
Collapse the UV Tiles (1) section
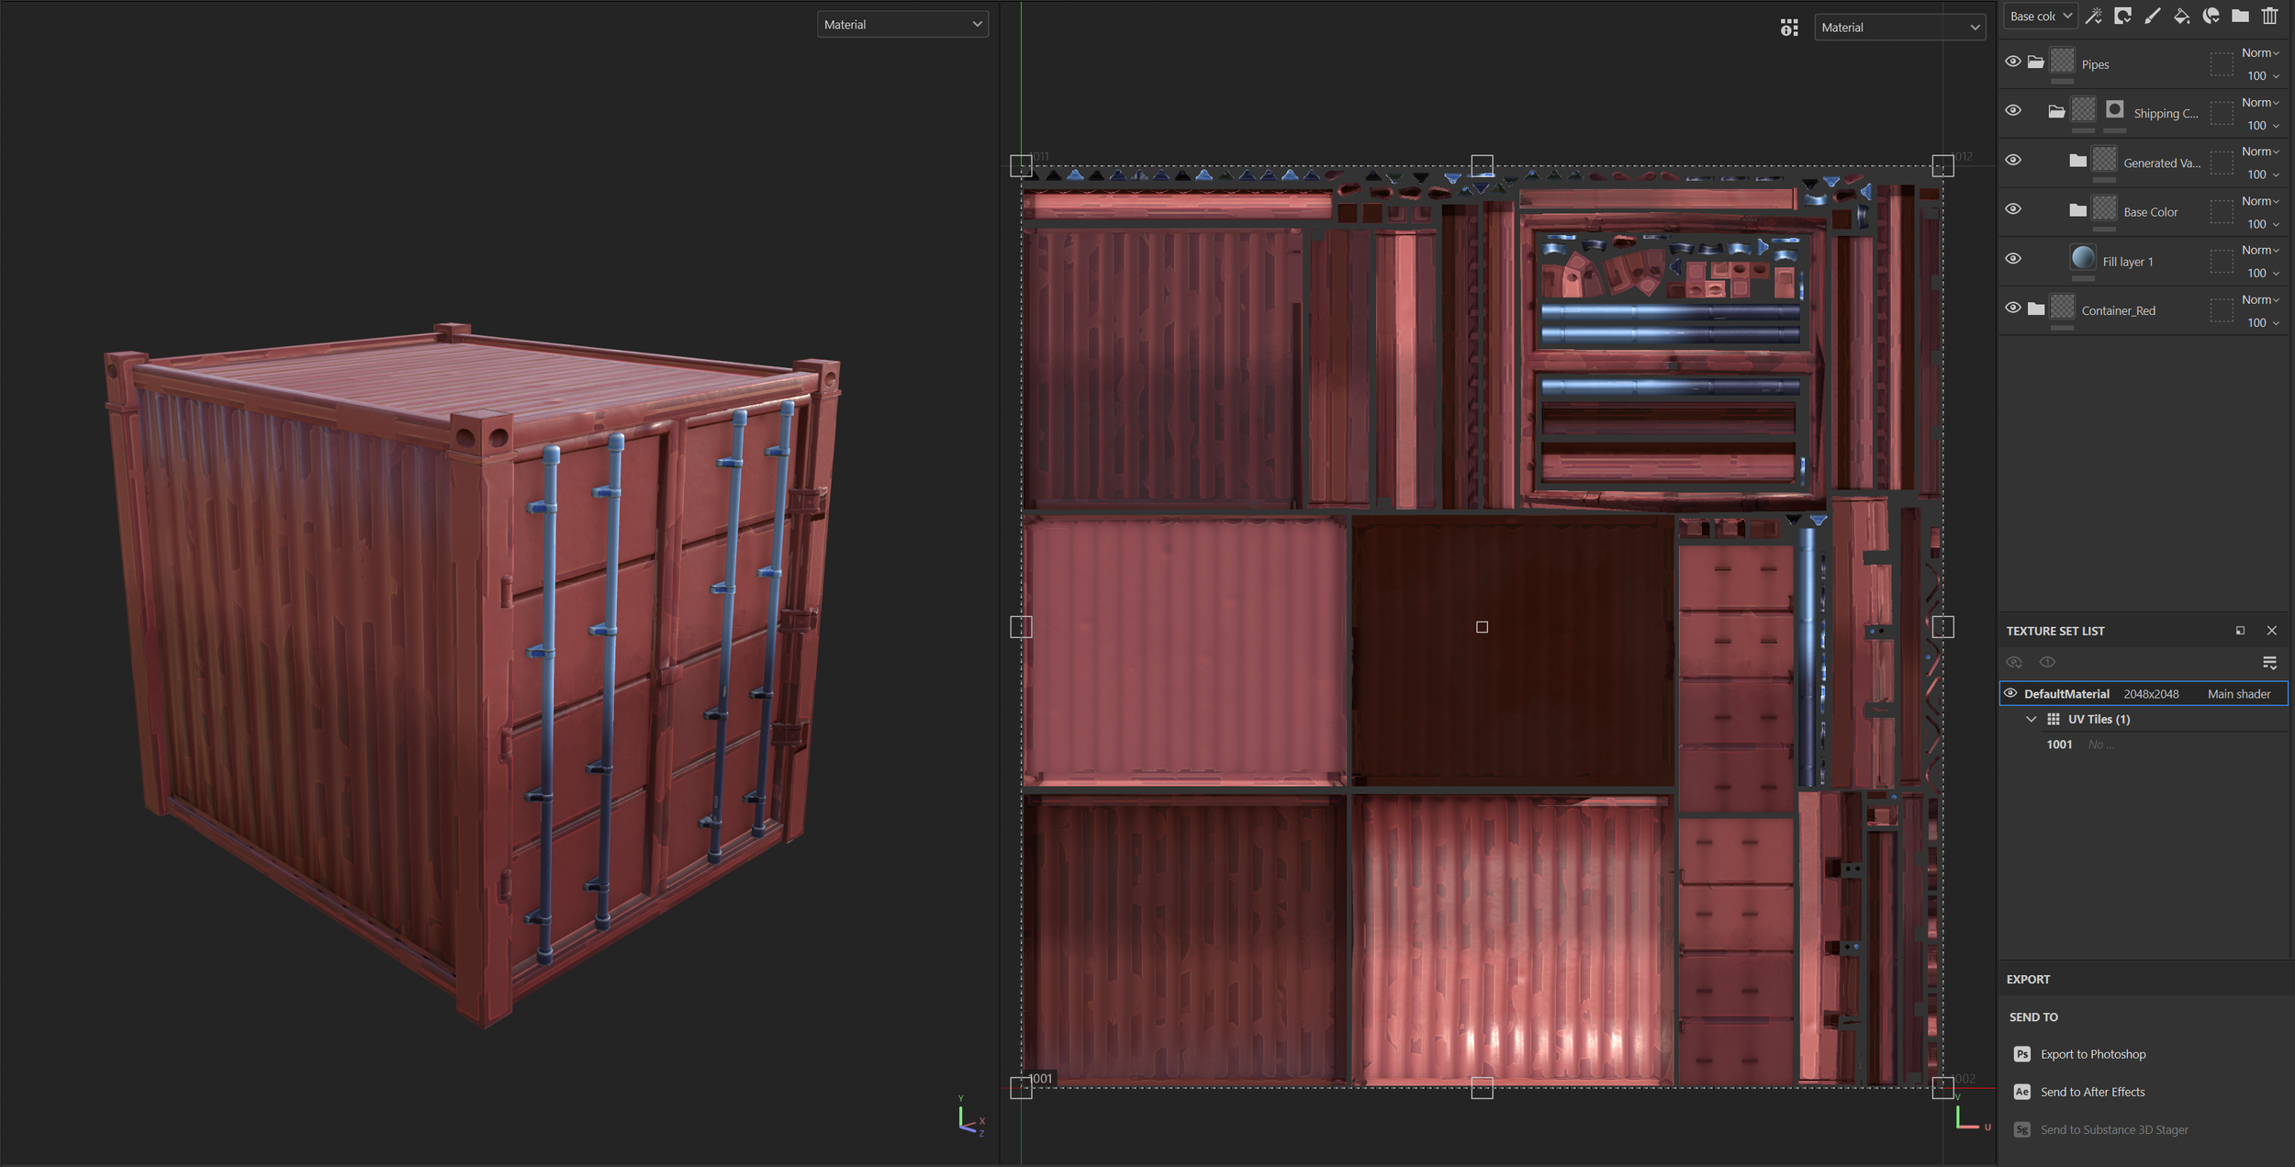[2032, 719]
